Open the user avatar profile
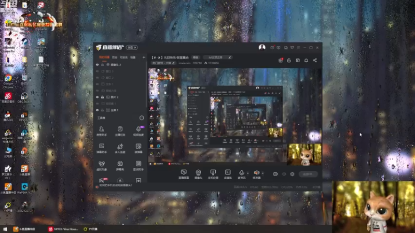This screenshot has width=415, height=233. pyautogui.click(x=262, y=47)
